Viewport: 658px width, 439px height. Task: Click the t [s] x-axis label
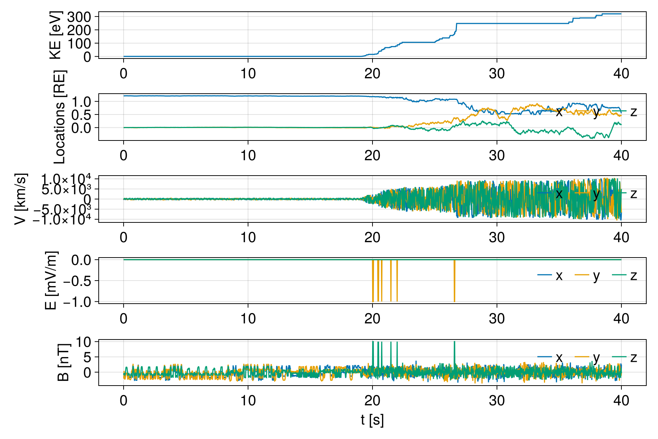pyautogui.click(x=372, y=420)
